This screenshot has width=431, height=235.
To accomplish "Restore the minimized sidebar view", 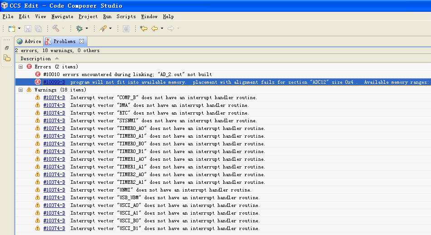I will tap(7, 48).
